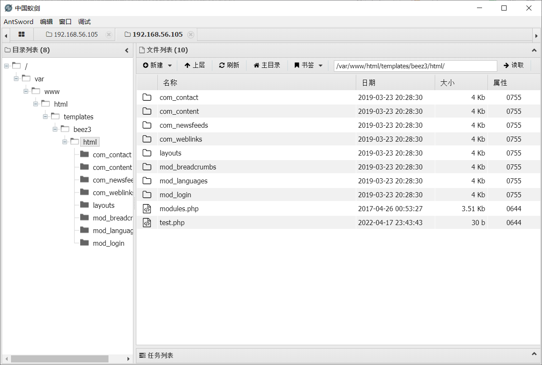The width and height of the screenshot is (542, 365).
Task: Click the AntSword app icon in title bar
Action: coord(8,8)
